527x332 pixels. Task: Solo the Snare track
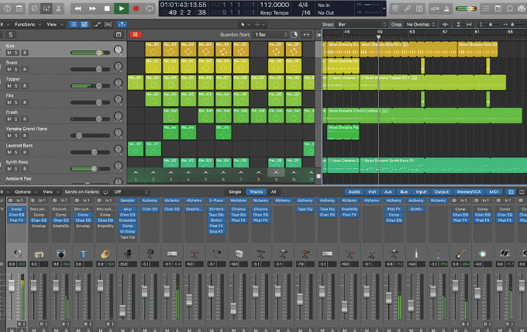(16, 70)
